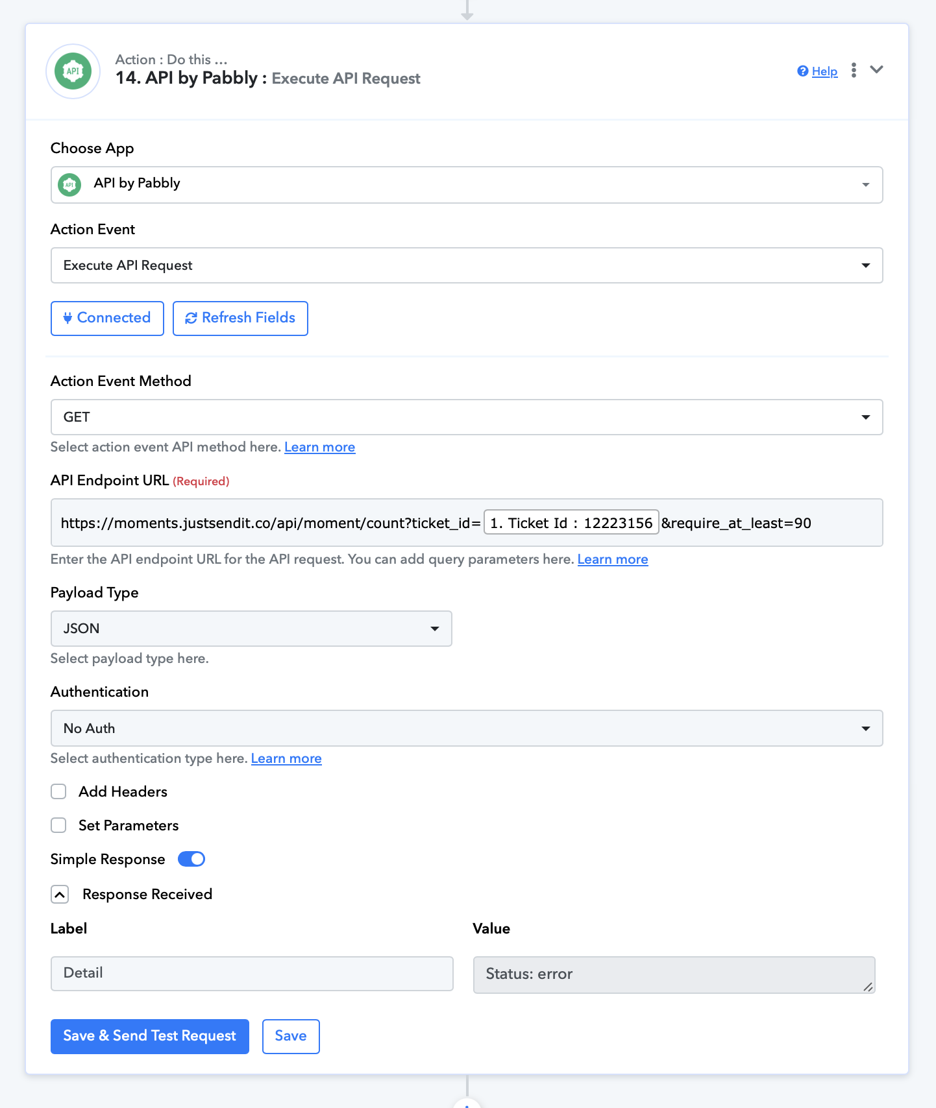Click the small API icon in Choose App
Viewport: 936px width, 1108px height.
coord(69,185)
